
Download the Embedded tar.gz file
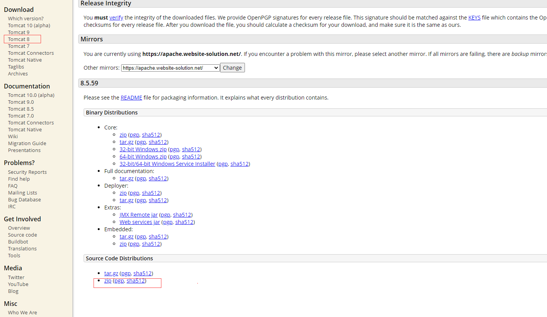coord(126,237)
